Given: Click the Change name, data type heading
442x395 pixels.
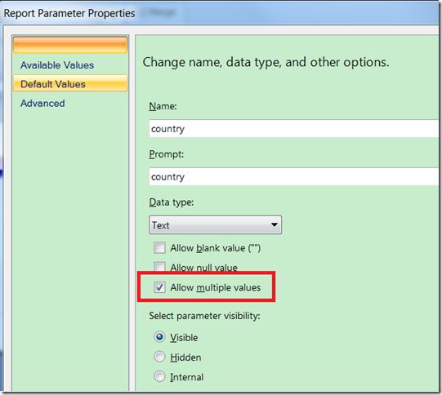Looking at the screenshot, I should click(x=266, y=62).
